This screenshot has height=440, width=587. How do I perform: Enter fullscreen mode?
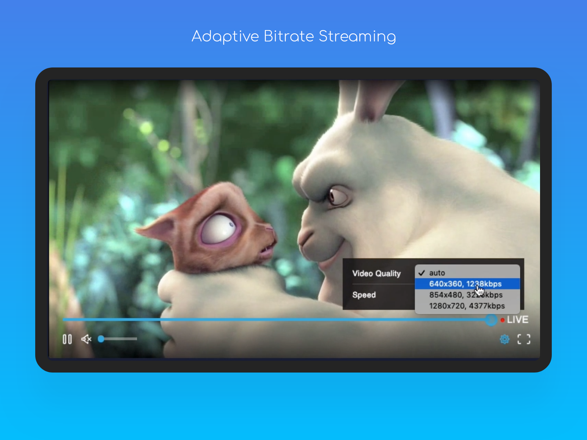[x=524, y=339]
